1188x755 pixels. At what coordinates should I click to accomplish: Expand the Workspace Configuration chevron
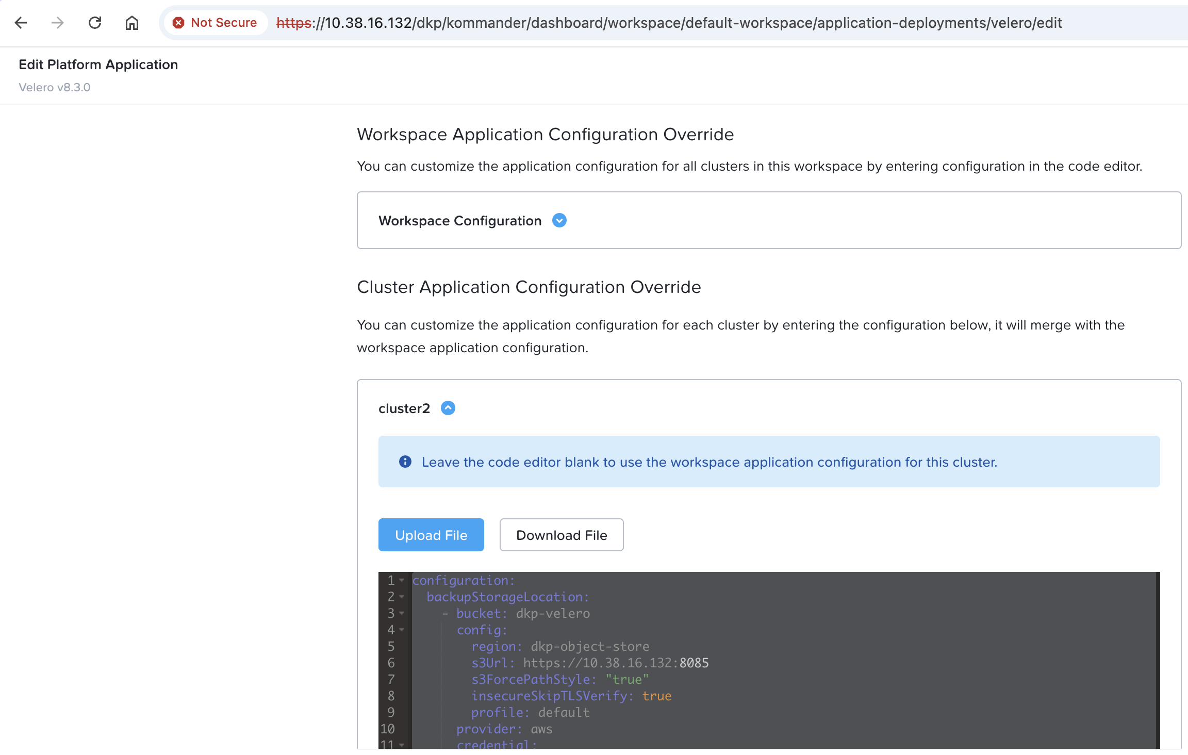click(x=559, y=220)
